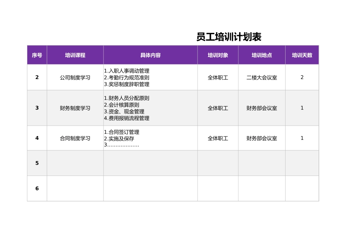The width and height of the screenshot is (356, 252).
Task: Click the 财务制度学习 course cell
Action: [75, 108]
